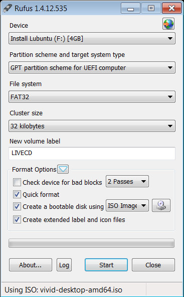
Task: Maximize the Rufus window
Action: tap(151, 8)
